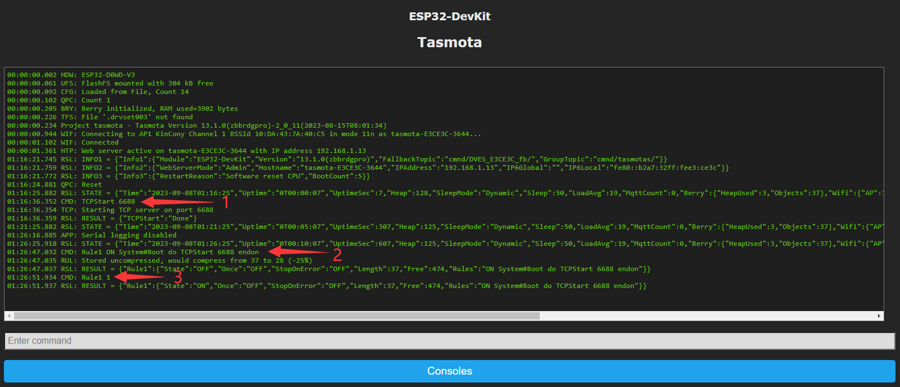Click the ESP32-DevKit heading
Image resolution: width=900 pixels, height=387 pixels.
click(x=449, y=16)
